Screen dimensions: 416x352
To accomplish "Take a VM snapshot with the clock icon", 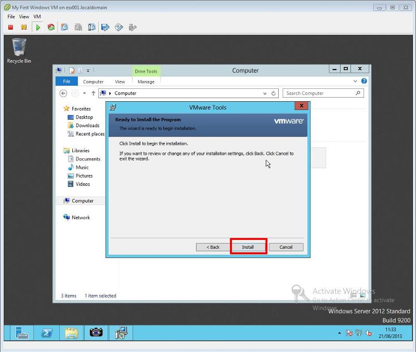I will 64,27.
